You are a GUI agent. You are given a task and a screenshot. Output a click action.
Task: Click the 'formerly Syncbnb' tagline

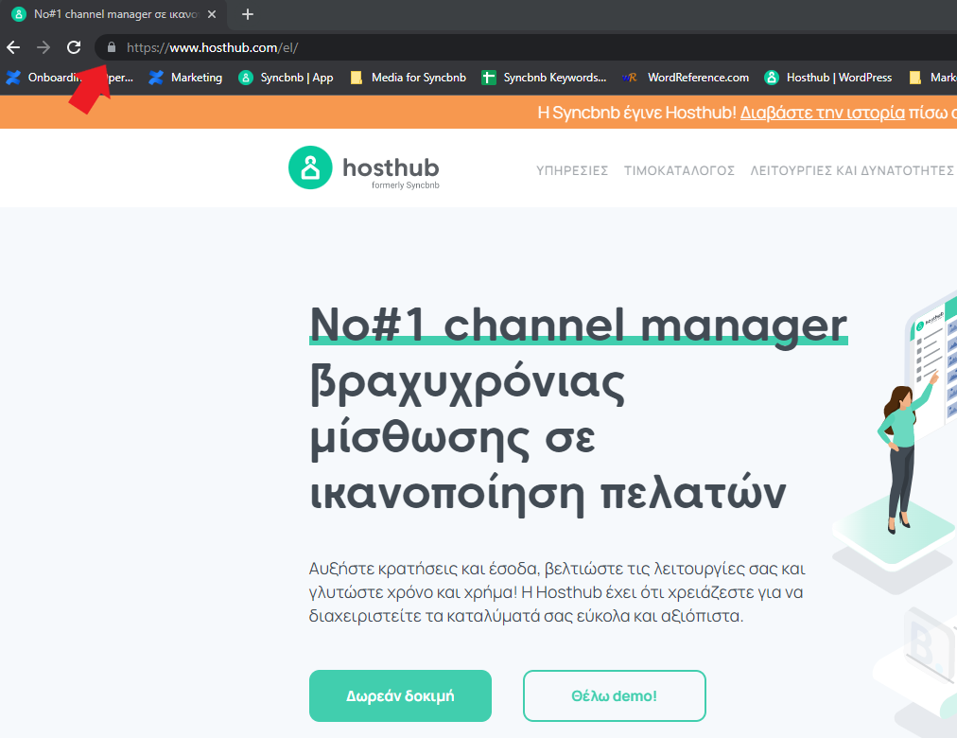[x=406, y=184]
